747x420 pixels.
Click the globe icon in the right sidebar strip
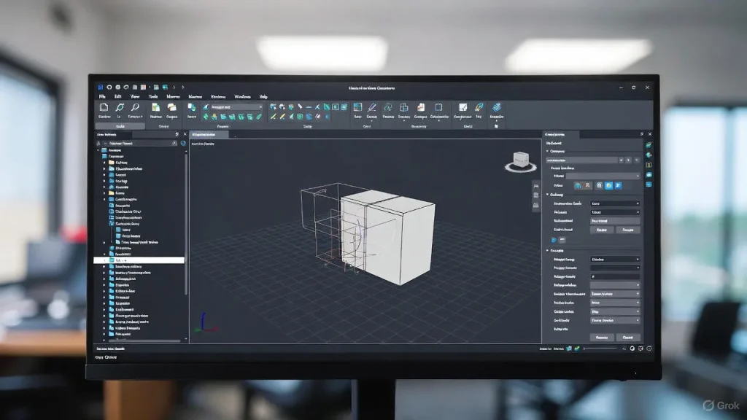click(x=649, y=155)
